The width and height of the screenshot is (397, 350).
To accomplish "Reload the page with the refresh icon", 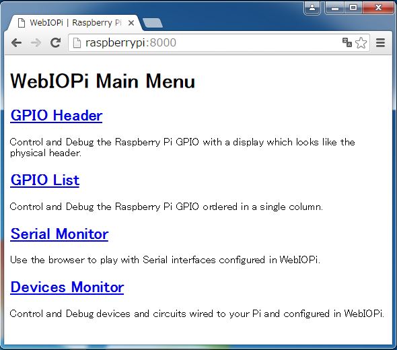I will 55,43.
